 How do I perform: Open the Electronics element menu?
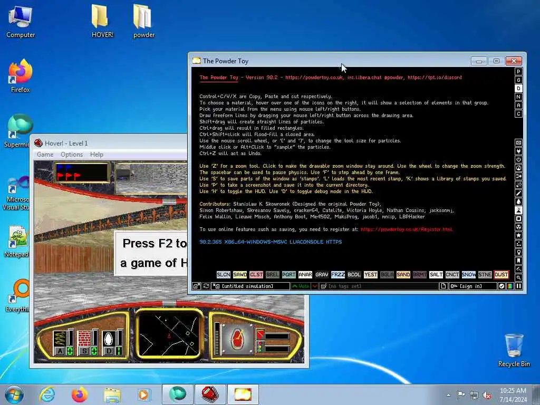(518, 151)
